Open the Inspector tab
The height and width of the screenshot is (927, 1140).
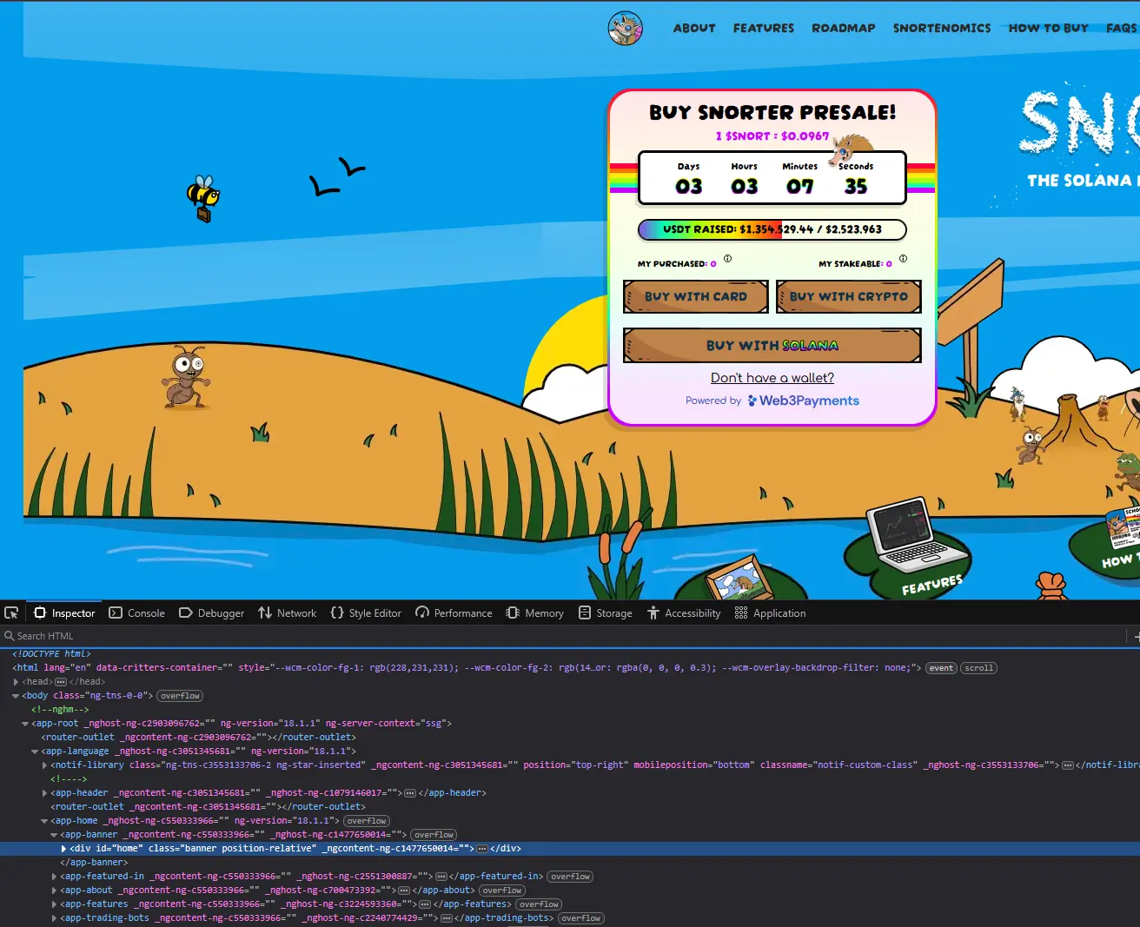64,612
